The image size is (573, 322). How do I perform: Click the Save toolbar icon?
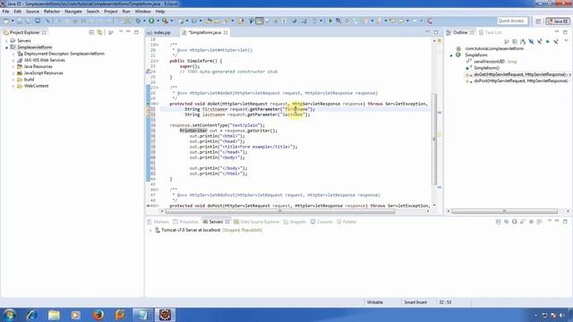point(20,21)
